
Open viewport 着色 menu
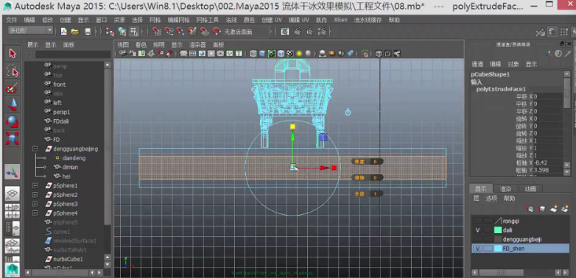click(x=141, y=45)
